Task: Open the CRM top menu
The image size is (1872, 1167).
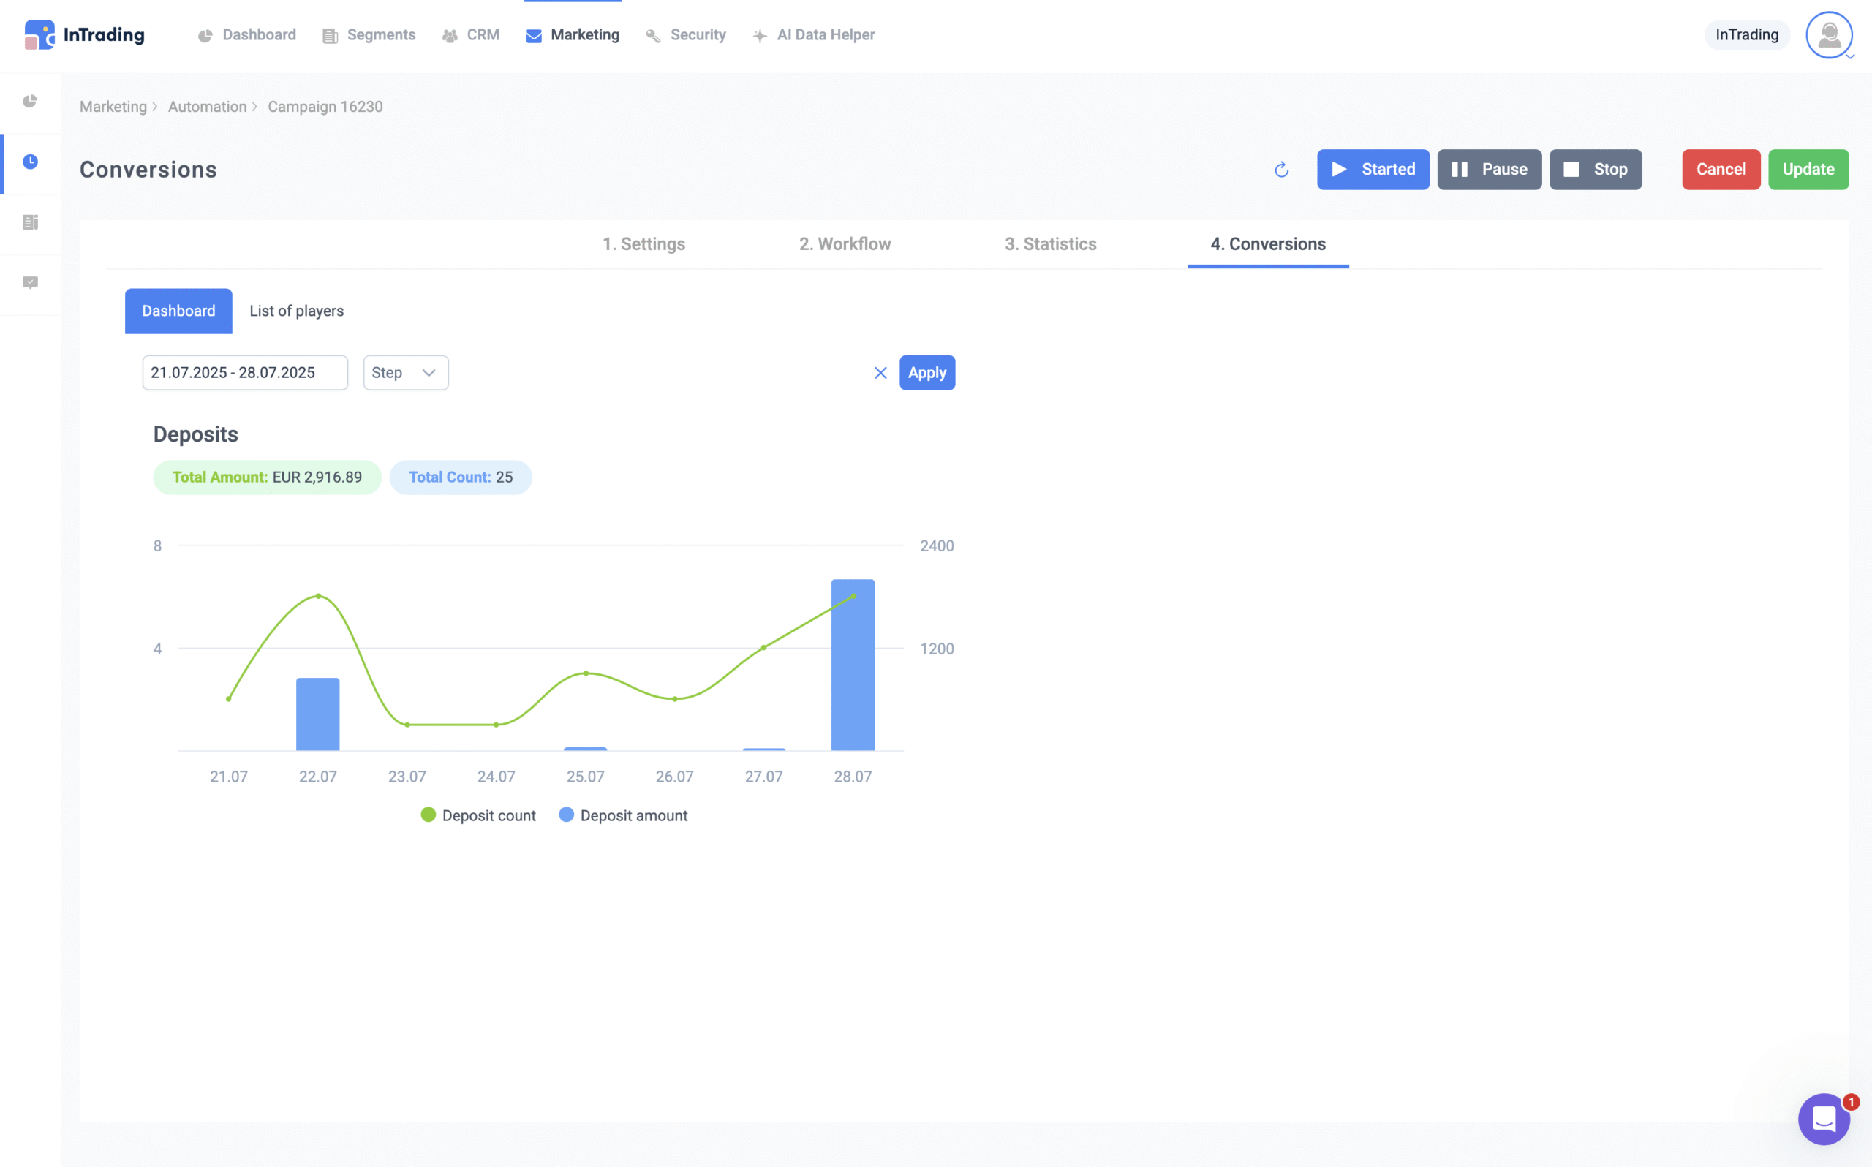Action: pyautogui.click(x=471, y=35)
